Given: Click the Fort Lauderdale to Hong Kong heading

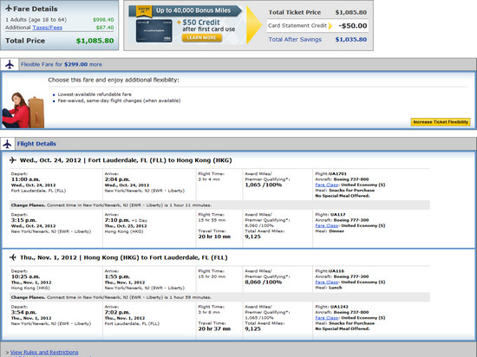Looking at the screenshot, I should [x=126, y=160].
